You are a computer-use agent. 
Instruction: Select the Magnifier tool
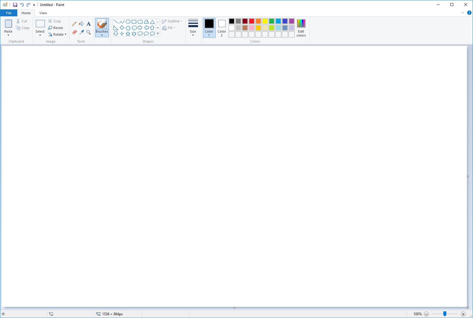tap(88, 32)
